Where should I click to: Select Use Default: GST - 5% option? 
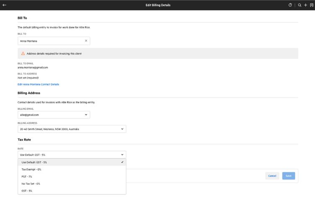(72, 162)
